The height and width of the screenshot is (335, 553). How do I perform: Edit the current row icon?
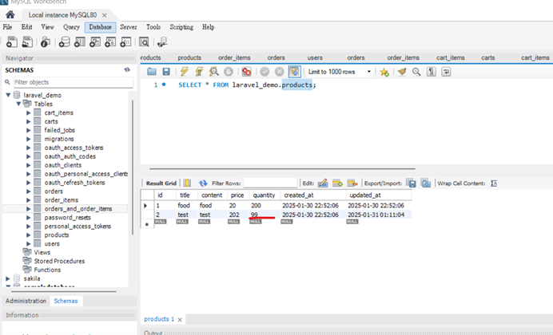pos(323,183)
